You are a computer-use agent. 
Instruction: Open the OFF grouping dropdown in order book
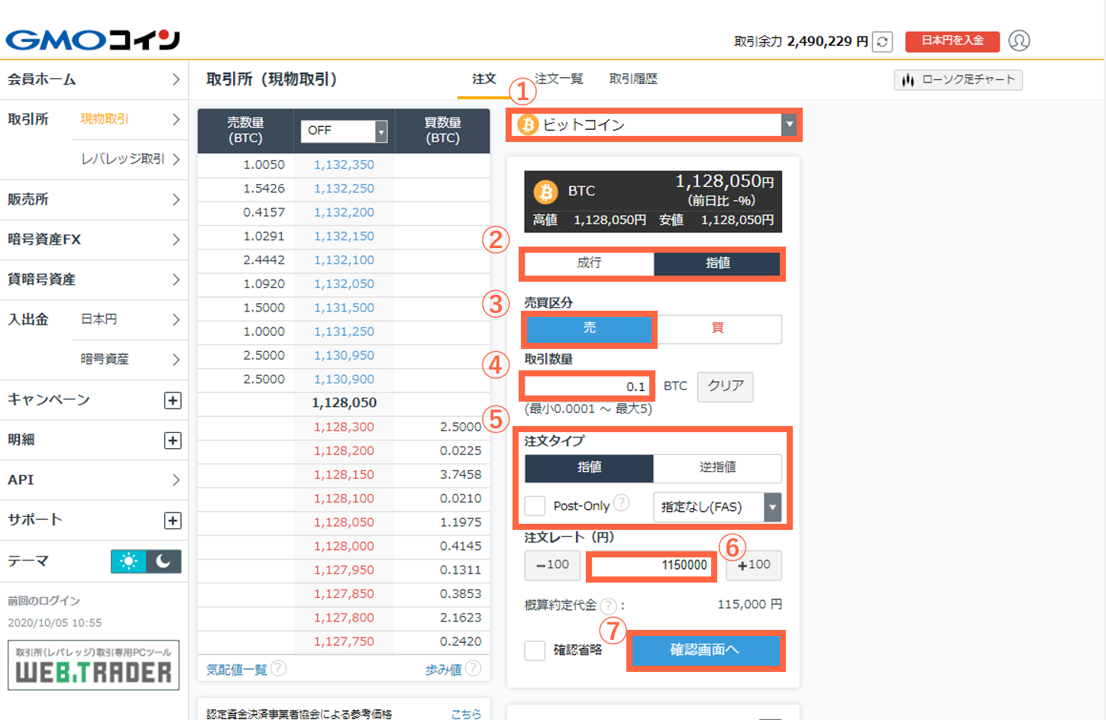click(x=344, y=131)
